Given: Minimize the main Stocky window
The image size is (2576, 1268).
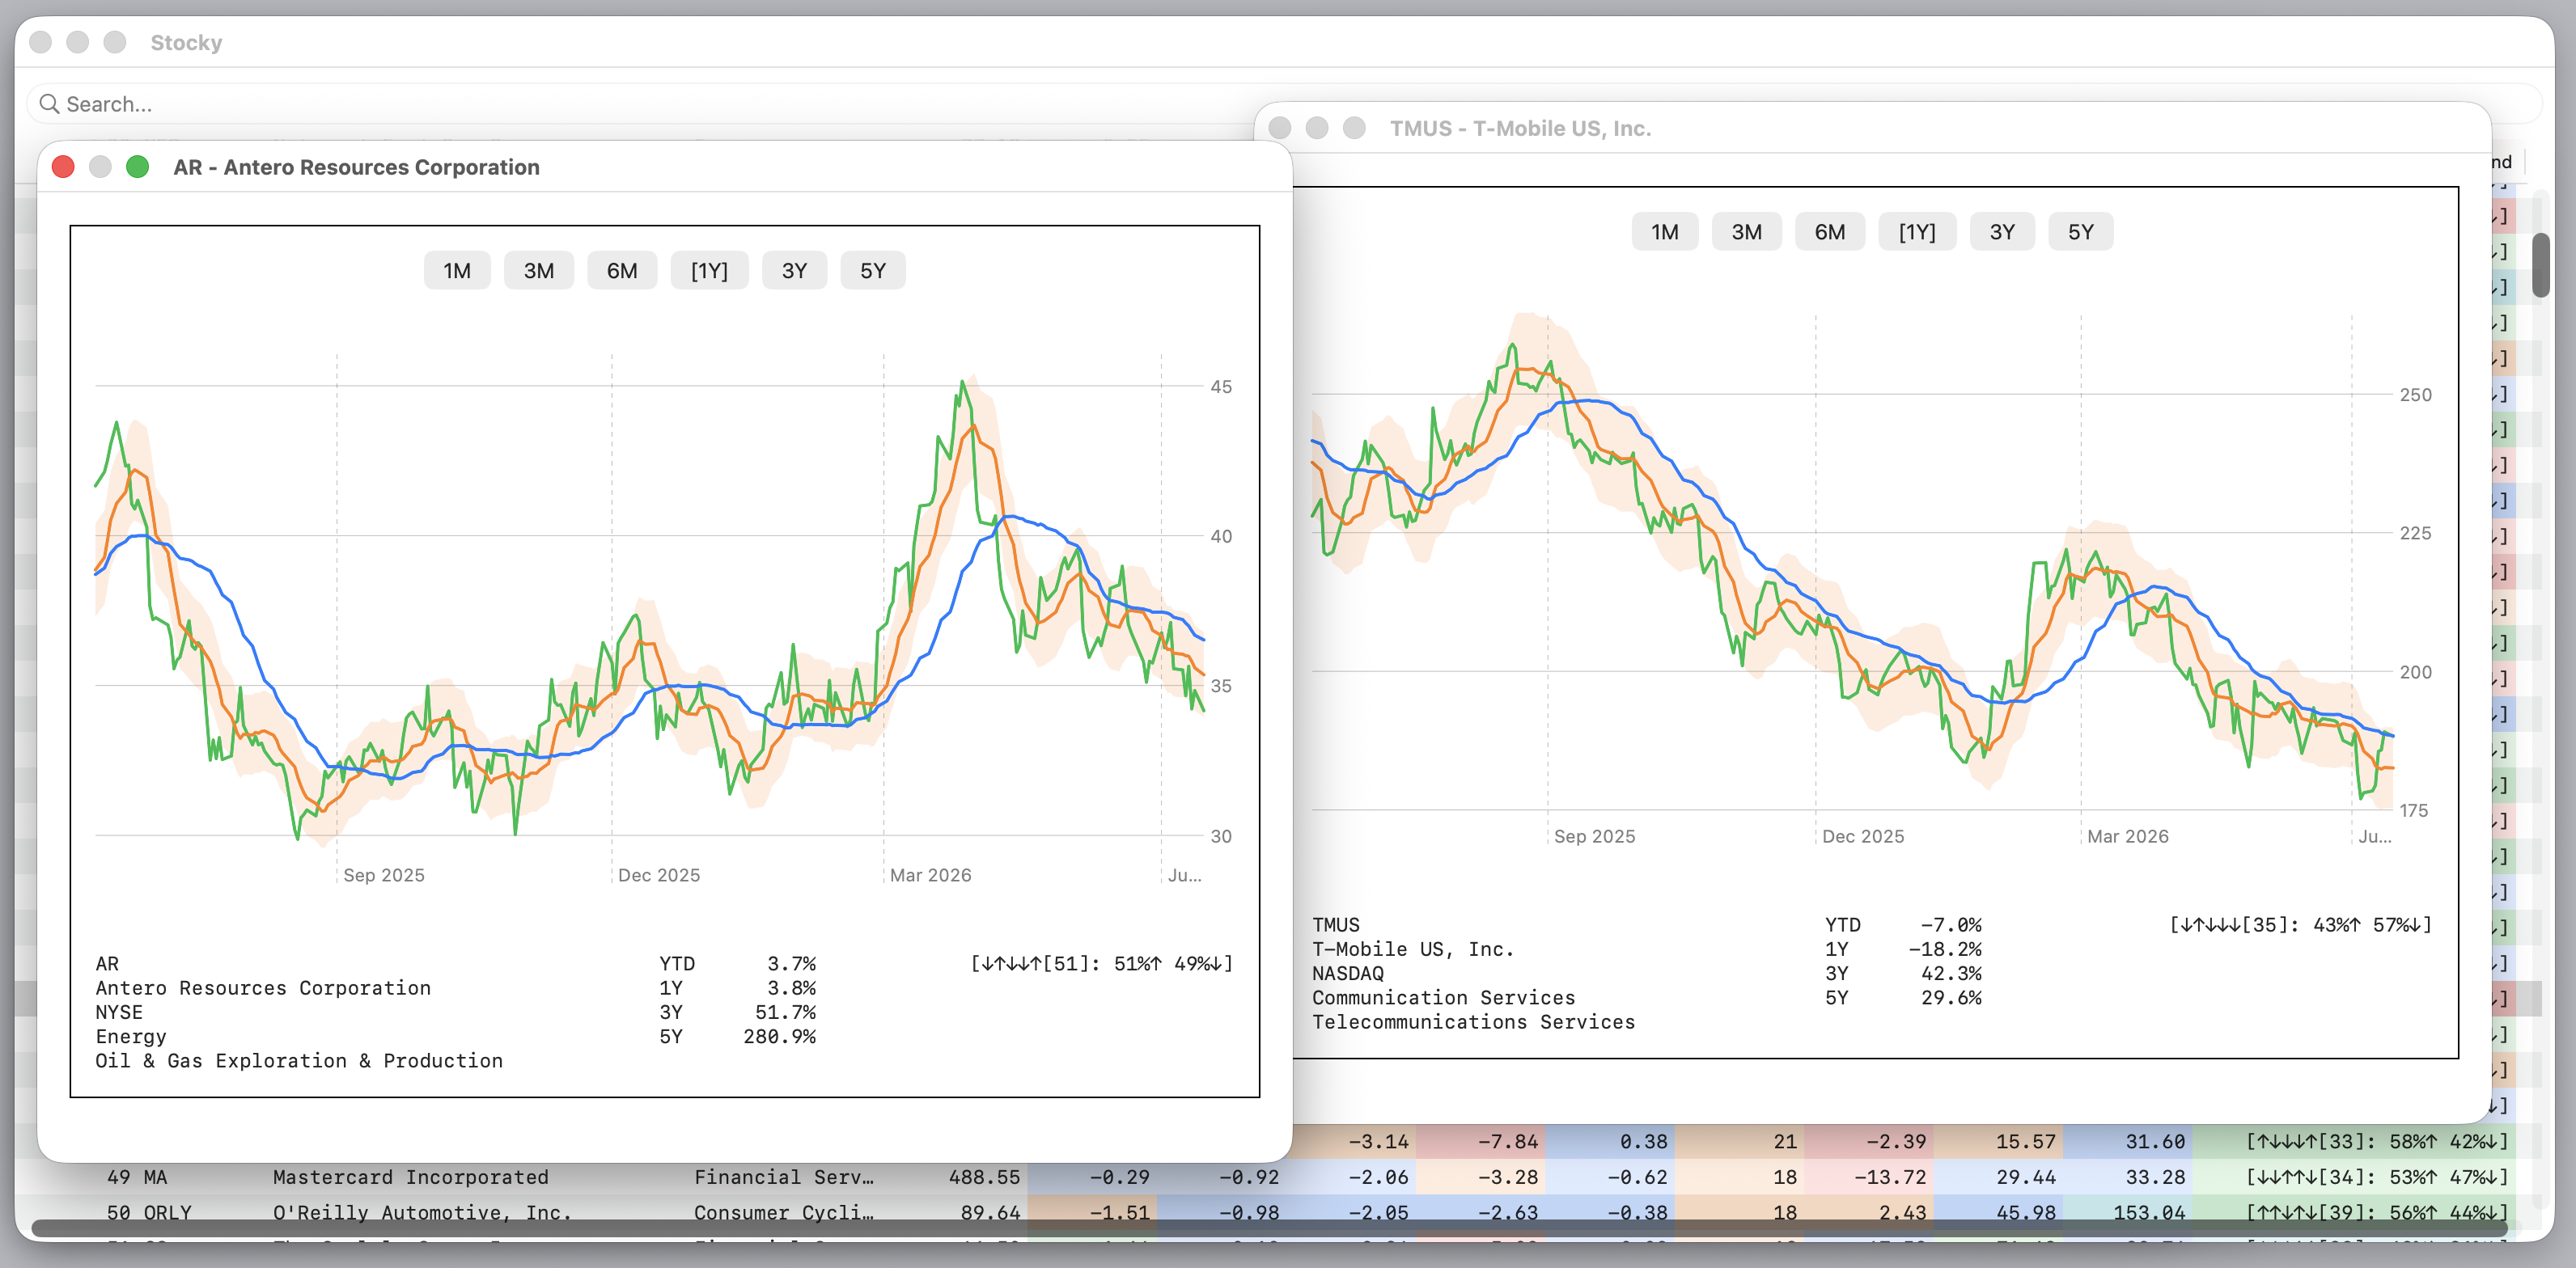Looking at the screenshot, I should tap(78, 42).
